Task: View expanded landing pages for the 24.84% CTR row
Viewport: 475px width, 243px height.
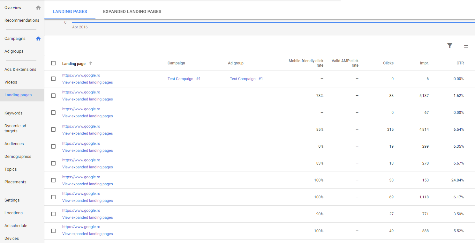Action: point(87,184)
